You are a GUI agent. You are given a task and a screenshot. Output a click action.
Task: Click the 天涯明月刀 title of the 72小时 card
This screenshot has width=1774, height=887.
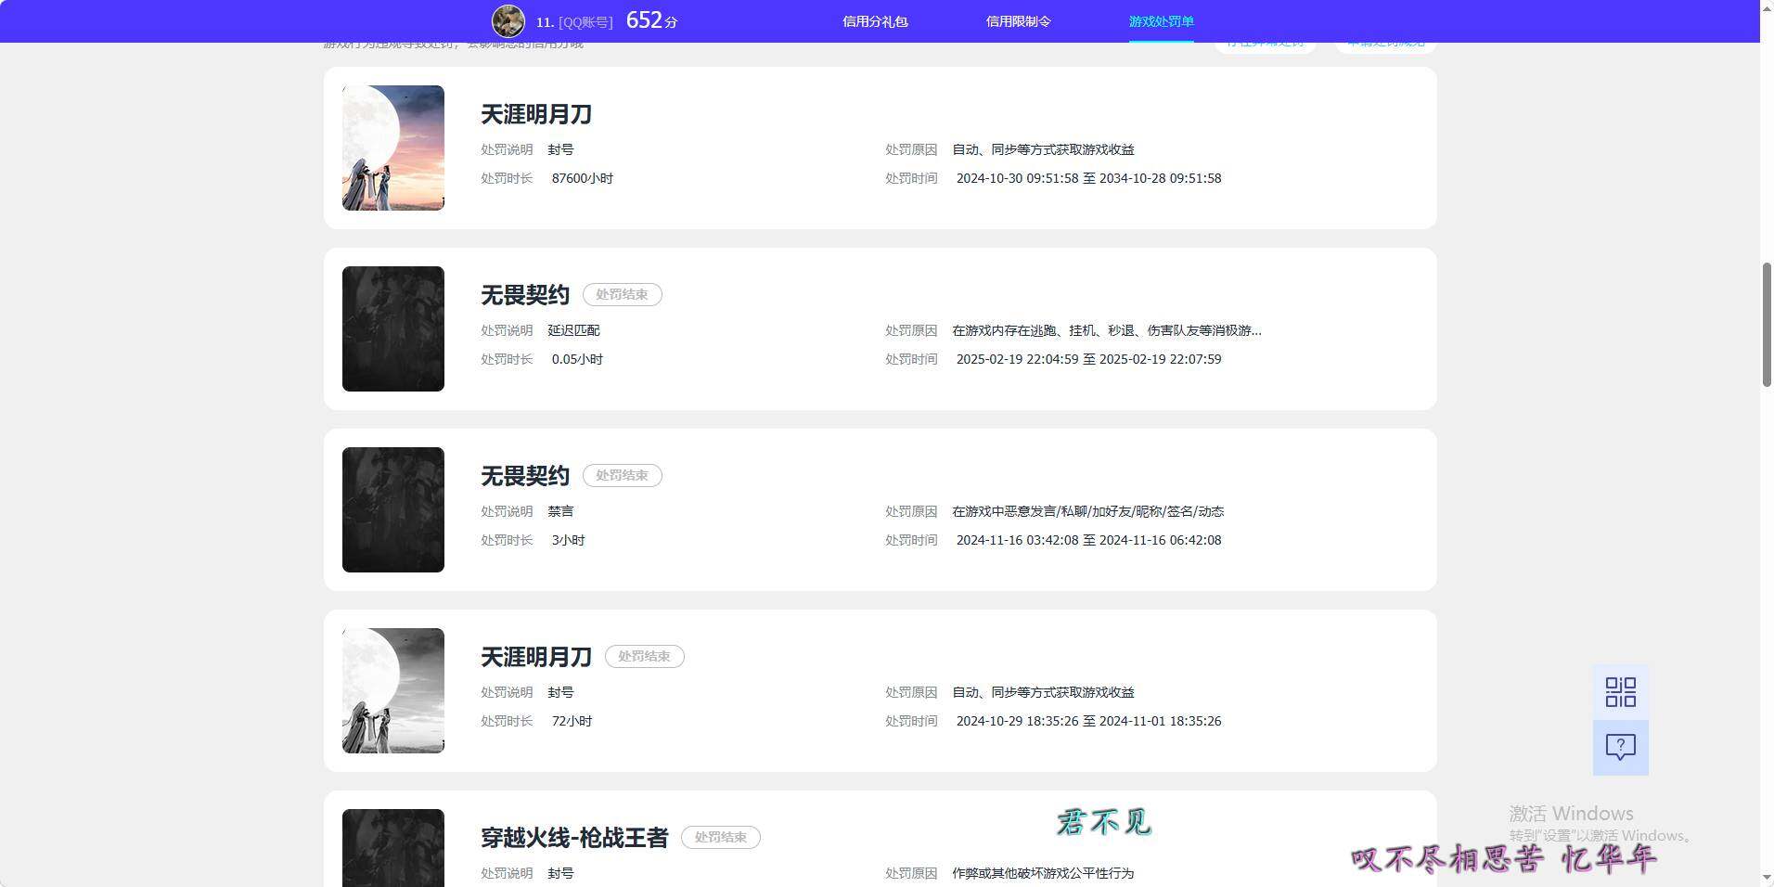coord(536,657)
